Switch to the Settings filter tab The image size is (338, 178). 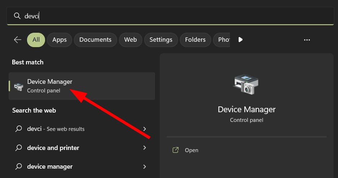pos(161,40)
